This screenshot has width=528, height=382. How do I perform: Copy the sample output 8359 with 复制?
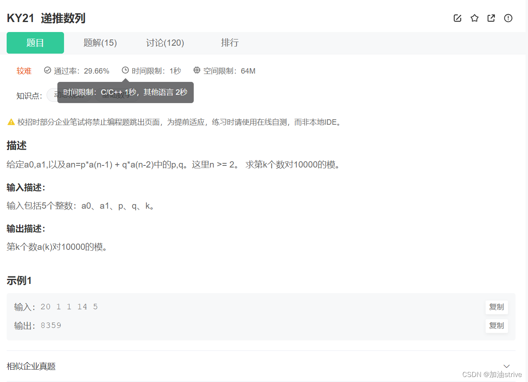click(x=496, y=326)
